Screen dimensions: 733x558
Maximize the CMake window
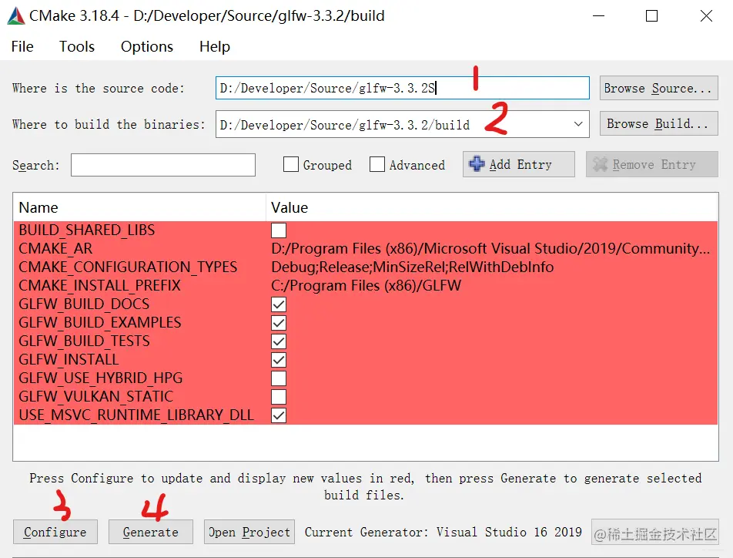point(651,16)
